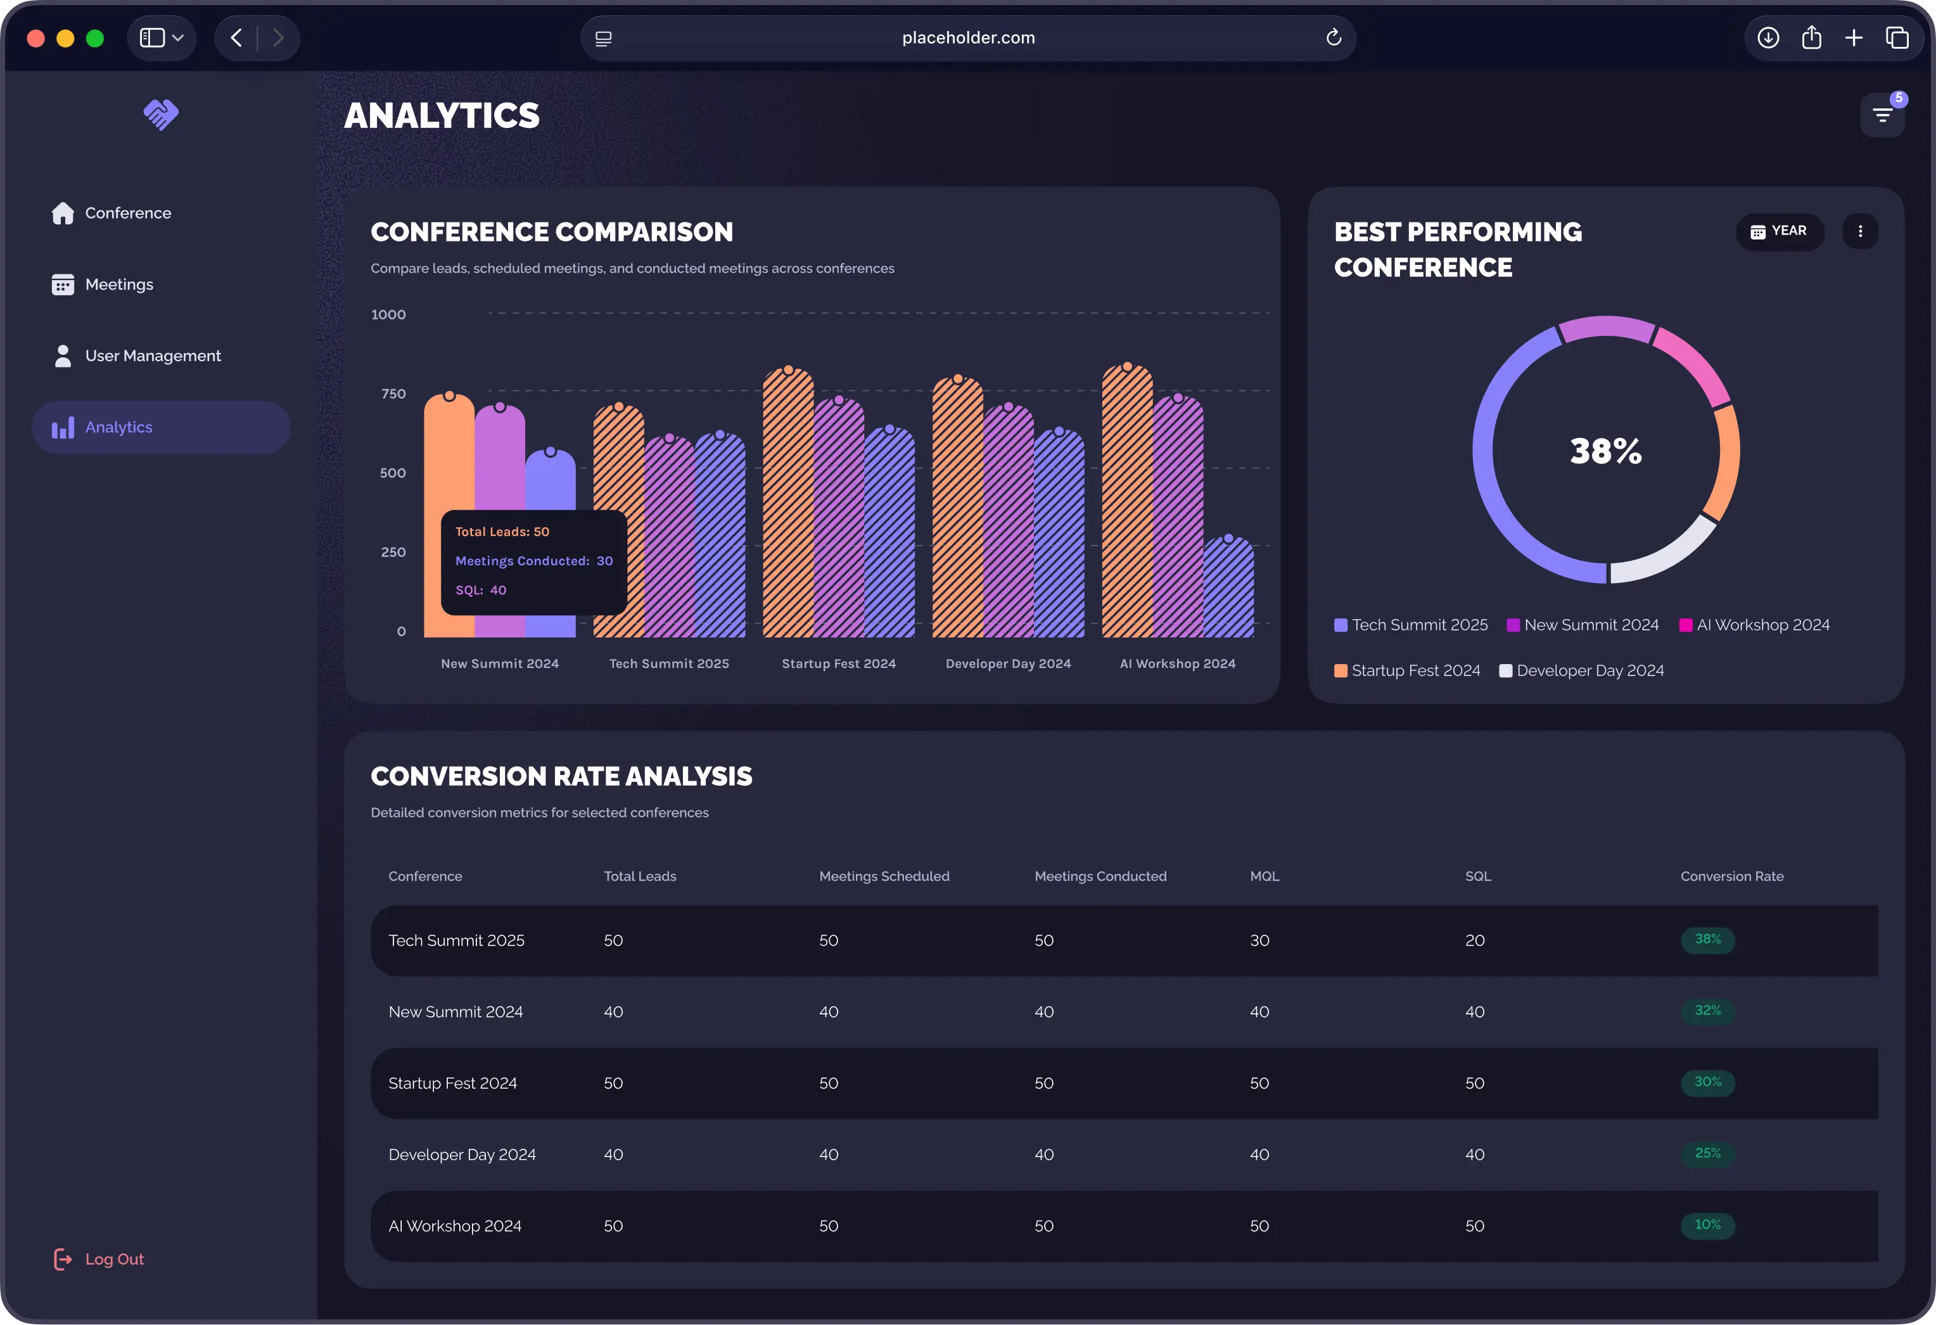This screenshot has width=1936, height=1325.
Task: Open Meetings via the calendar icon
Action: (x=63, y=283)
